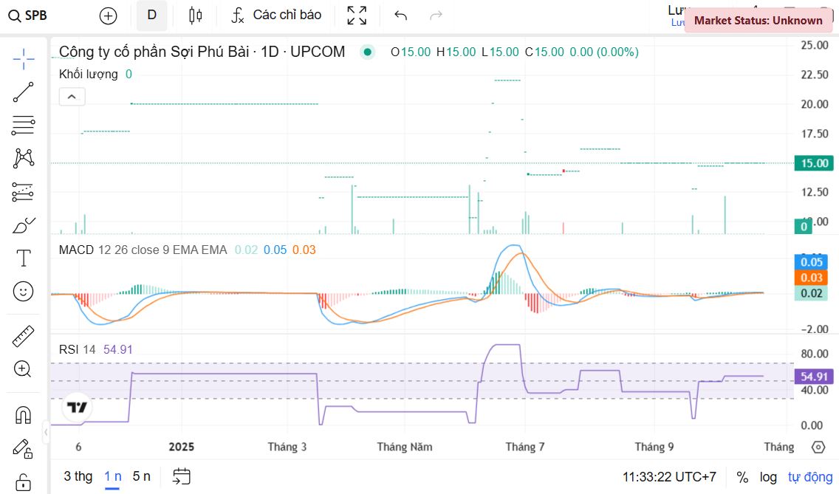This screenshot has height=494, width=839.
Task: Select the ruler measure tool
Action: click(x=24, y=337)
